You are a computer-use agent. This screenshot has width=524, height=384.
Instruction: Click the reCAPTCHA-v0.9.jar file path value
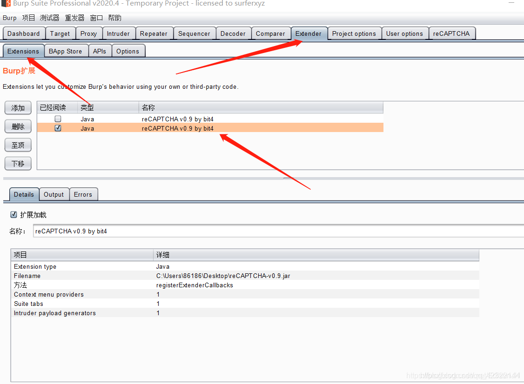(x=223, y=276)
